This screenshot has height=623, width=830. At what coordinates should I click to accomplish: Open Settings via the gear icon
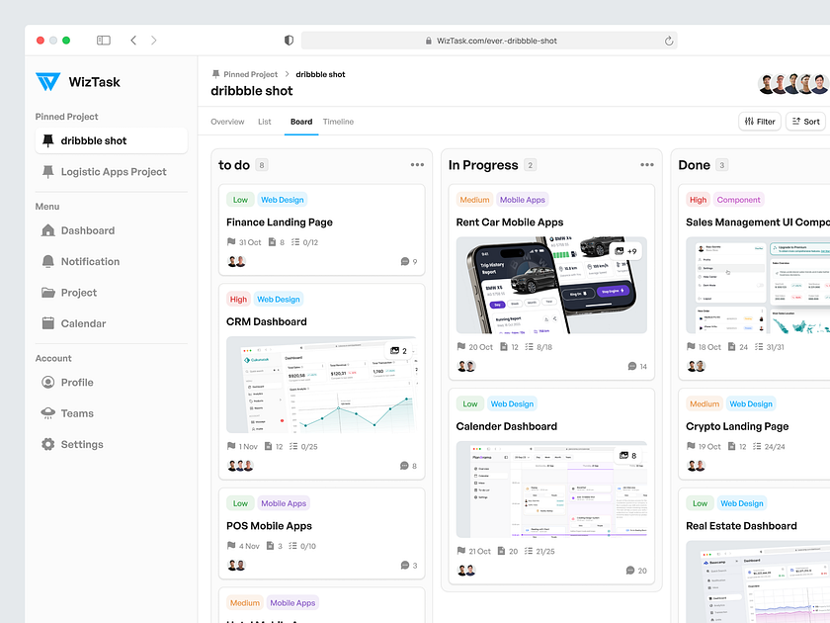tap(47, 444)
